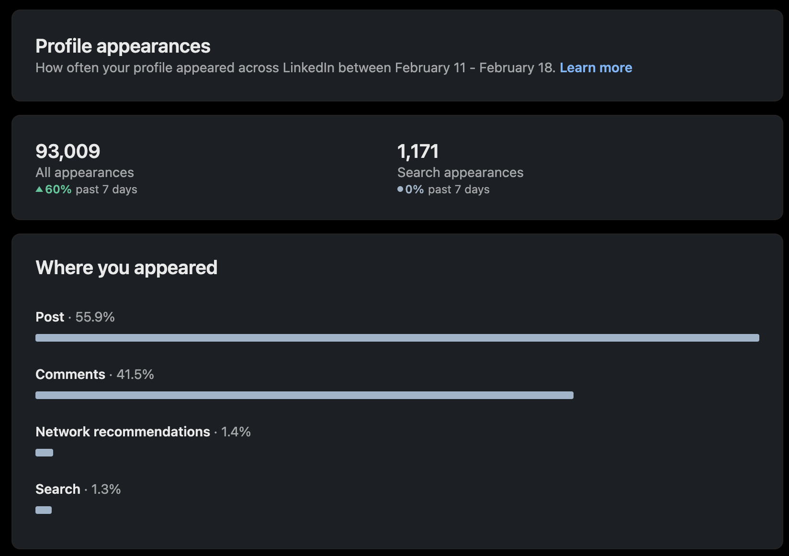
Task: Click the Where you appeared heading
Action: 126,267
